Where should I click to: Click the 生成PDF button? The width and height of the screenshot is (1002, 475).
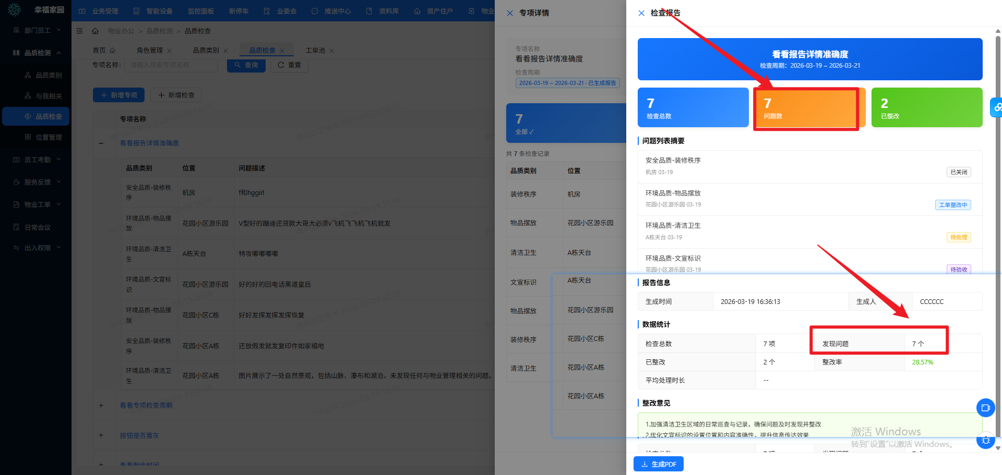[659, 464]
